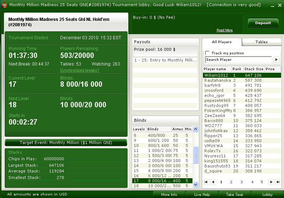Select blinds level 18 row
The image size is (284, 198).
pyautogui.click(x=163, y=186)
